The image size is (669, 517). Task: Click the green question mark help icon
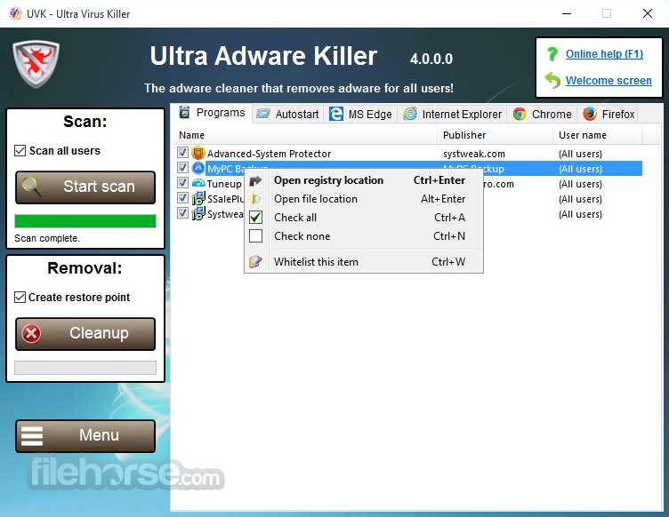552,53
